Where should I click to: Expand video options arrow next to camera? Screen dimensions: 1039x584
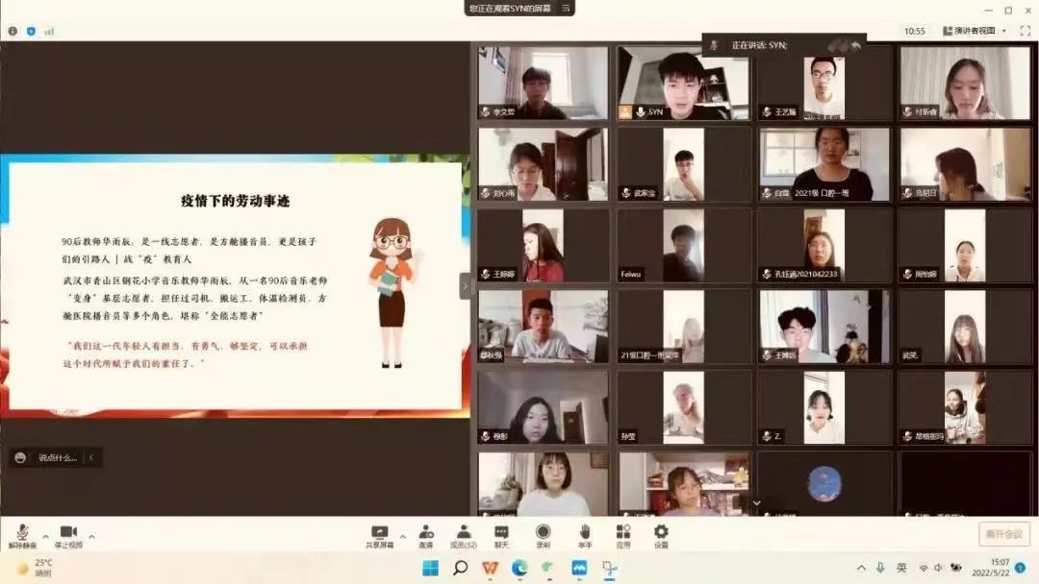(92, 536)
